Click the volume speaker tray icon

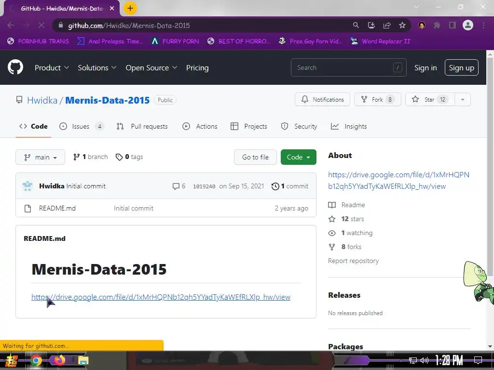pos(425,360)
